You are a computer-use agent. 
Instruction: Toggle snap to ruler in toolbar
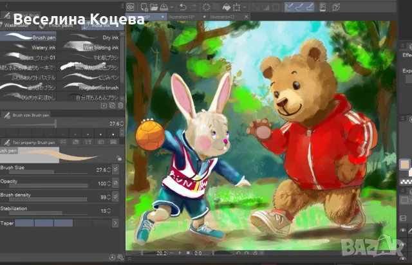pos(290,6)
